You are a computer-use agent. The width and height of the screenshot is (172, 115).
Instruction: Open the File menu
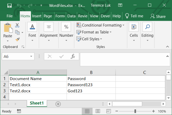(x=9, y=16)
